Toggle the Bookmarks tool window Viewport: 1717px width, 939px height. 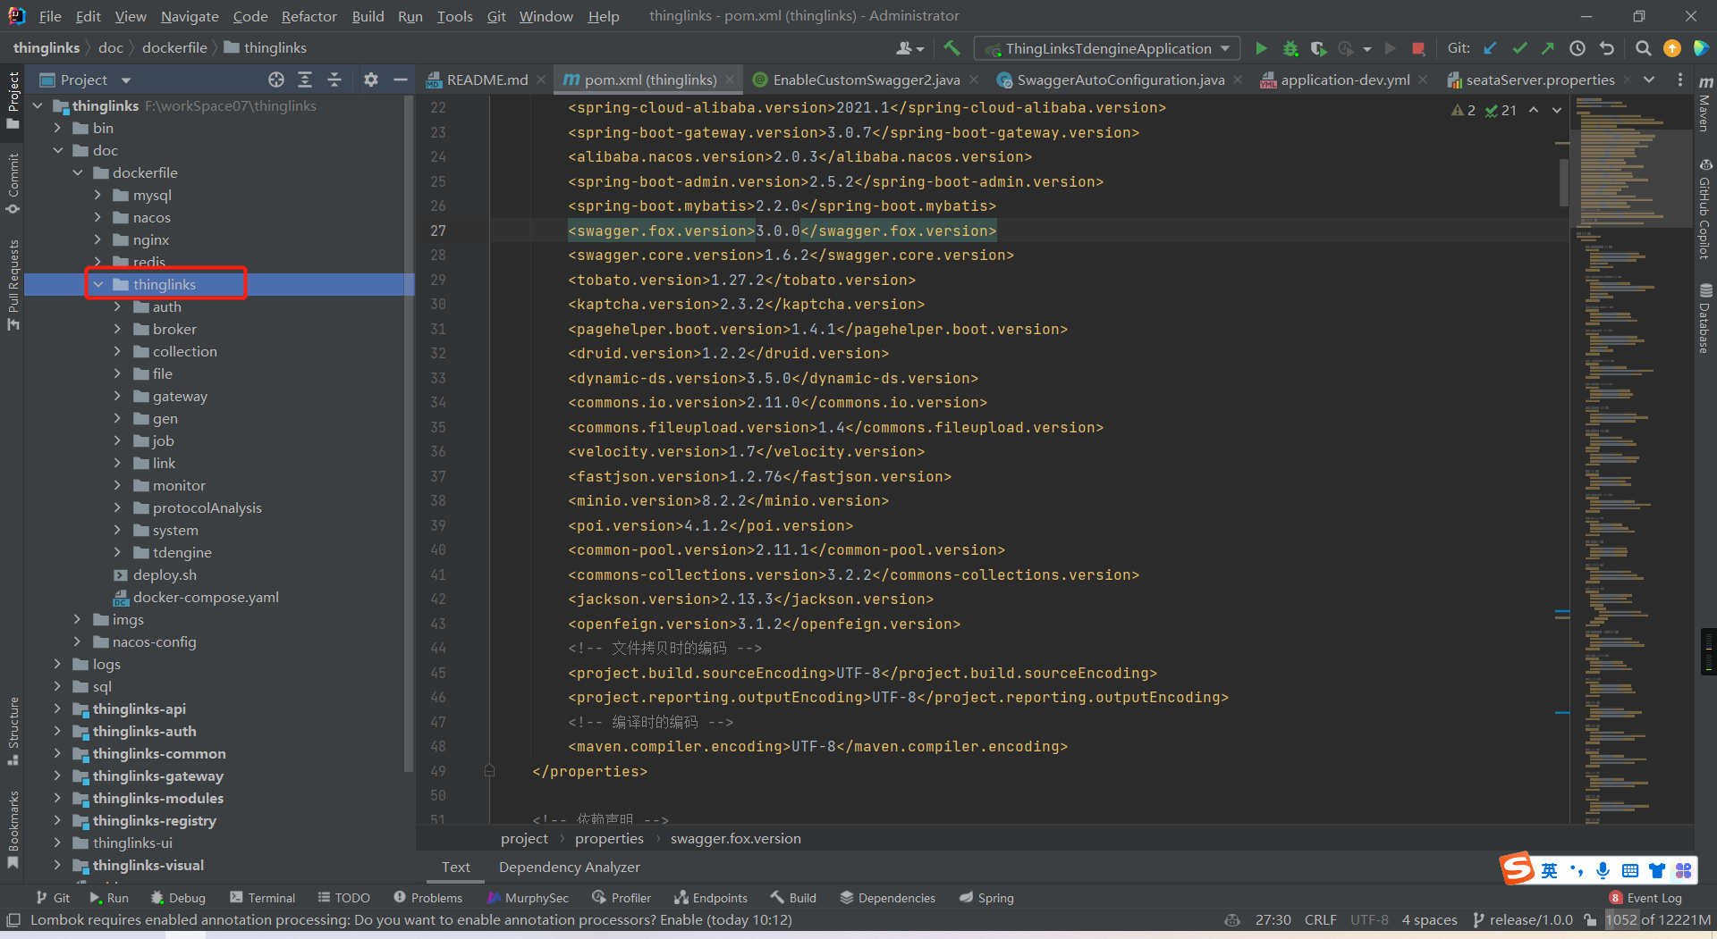13,829
